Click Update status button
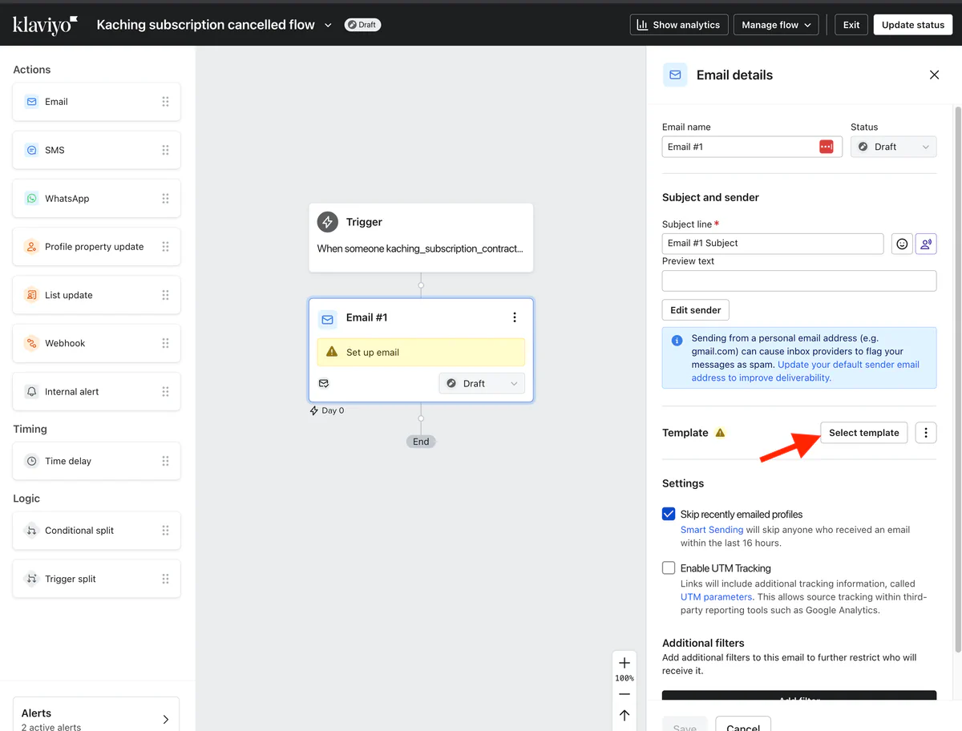 913,25
